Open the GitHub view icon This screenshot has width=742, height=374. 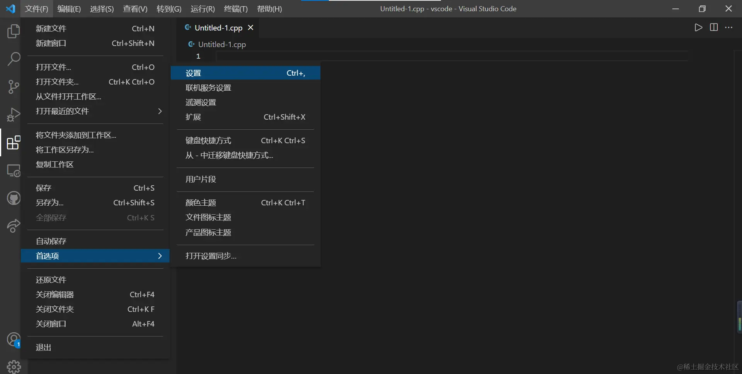14,198
